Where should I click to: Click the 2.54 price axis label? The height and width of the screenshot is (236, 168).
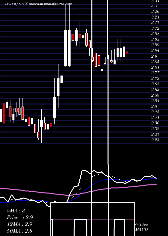pos(155,101)
